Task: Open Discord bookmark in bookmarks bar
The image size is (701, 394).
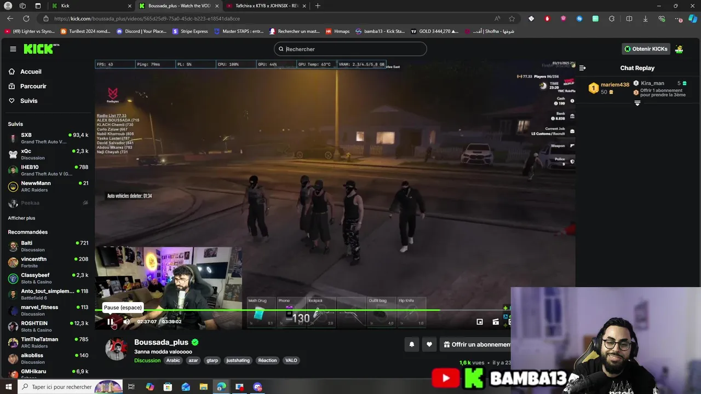Action: point(141,31)
